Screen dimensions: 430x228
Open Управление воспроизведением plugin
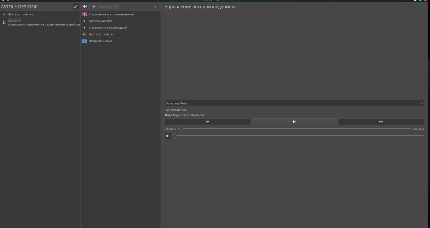tap(120, 14)
